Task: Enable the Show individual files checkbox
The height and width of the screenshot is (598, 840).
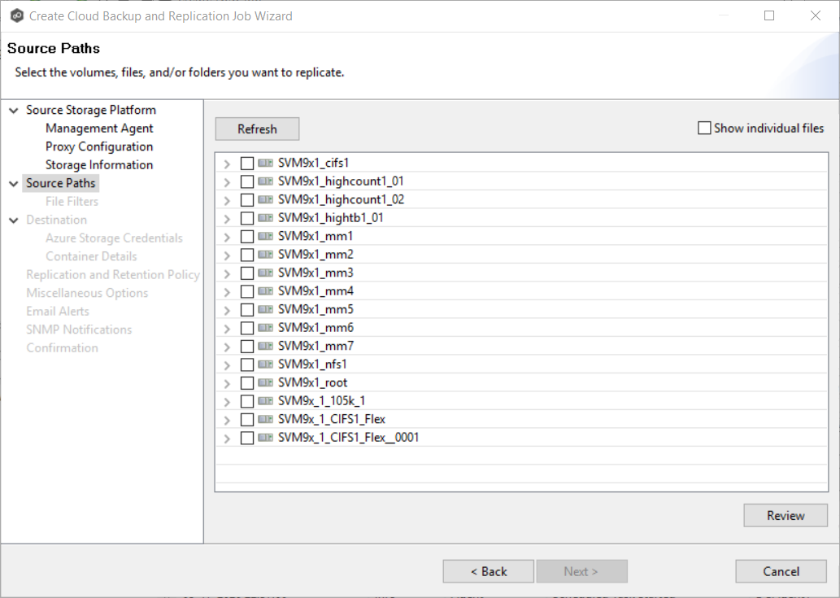Action: 704,128
